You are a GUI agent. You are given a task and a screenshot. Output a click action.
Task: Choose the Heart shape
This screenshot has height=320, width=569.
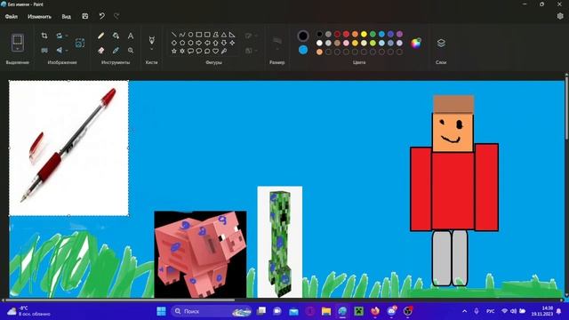point(215,52)
